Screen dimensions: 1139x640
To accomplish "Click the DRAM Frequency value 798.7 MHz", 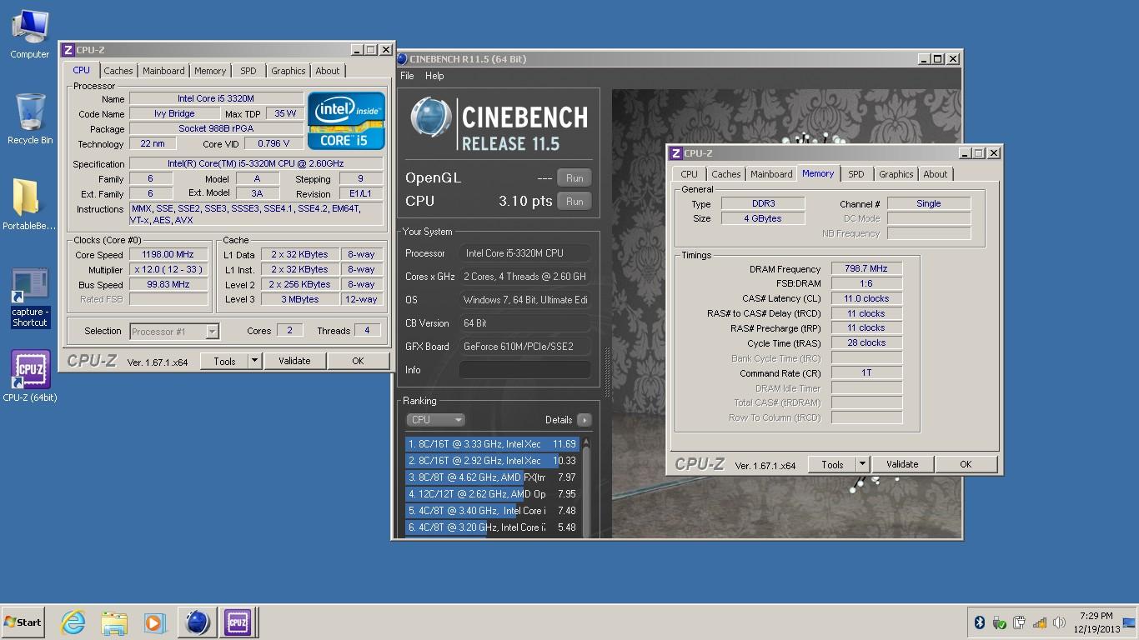I will (866, 269).
